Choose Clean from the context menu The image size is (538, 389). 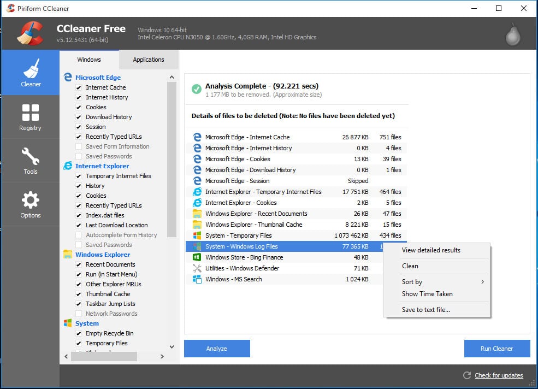(437, 266)
